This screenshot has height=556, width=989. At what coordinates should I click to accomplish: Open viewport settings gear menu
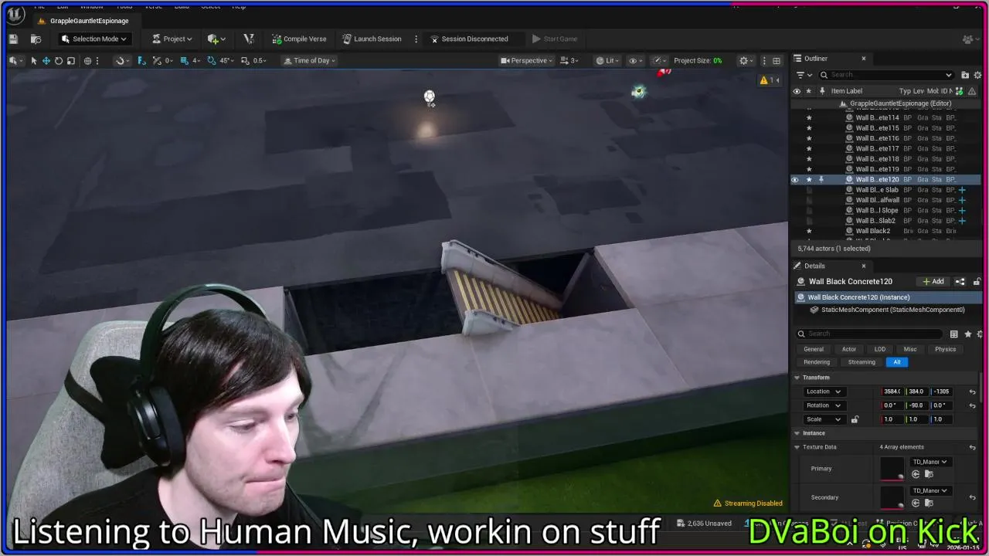tap(746, 60)
